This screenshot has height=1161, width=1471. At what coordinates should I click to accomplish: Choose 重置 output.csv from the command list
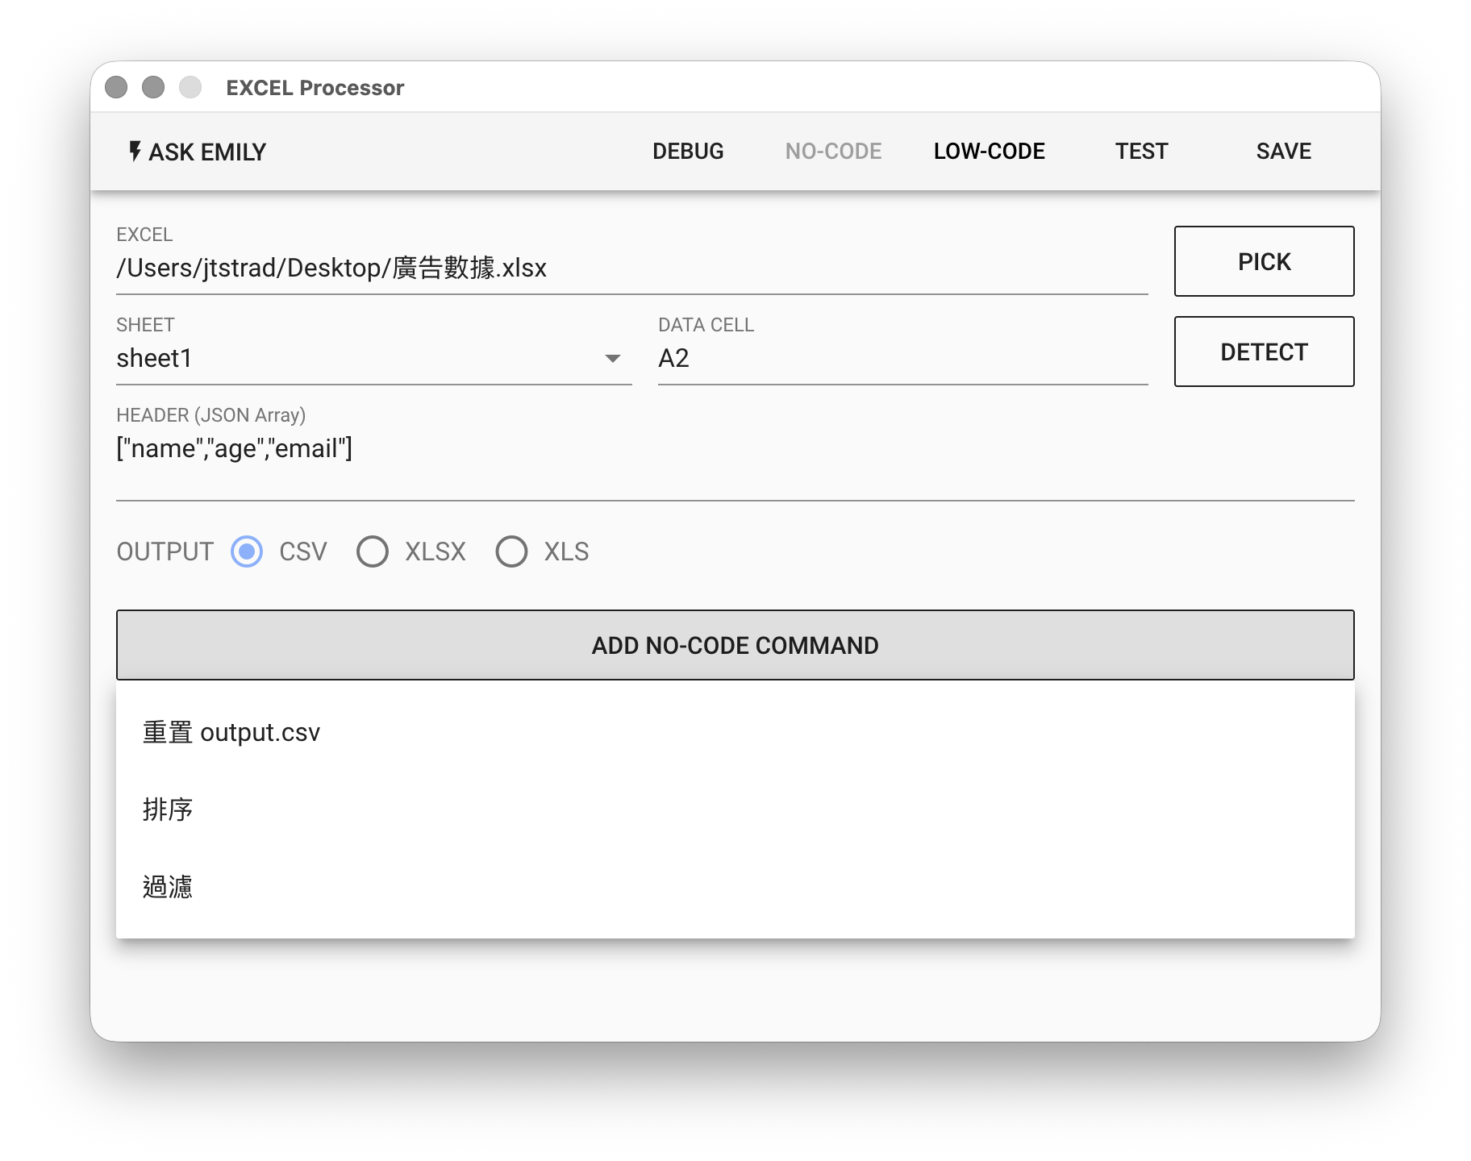231,732
